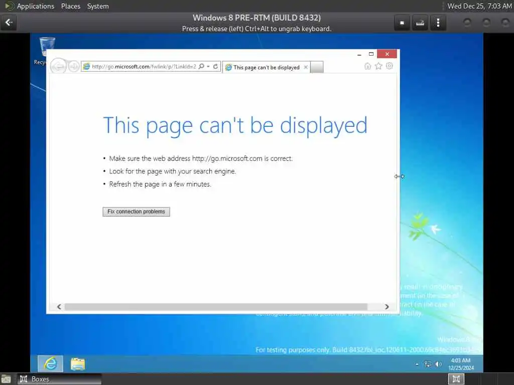Click 'Look for the page with your search engine' text
This screenshot has height=385, width=514.
[x=172, y=171]
